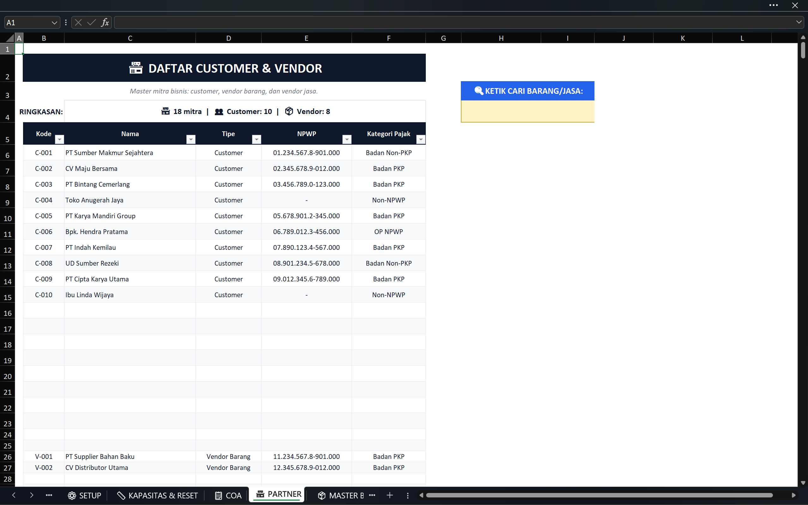The height and width of the screenshot is (505, 808).
Task: Open the sheet tab bar options dots
Action: [407, 495]
